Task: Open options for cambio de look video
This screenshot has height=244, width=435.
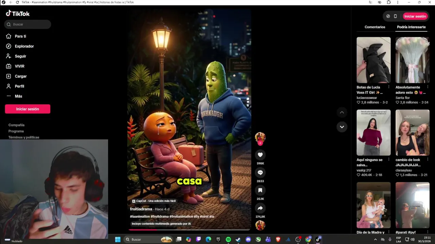Action: pyautogui.click(x=428, y=160)
